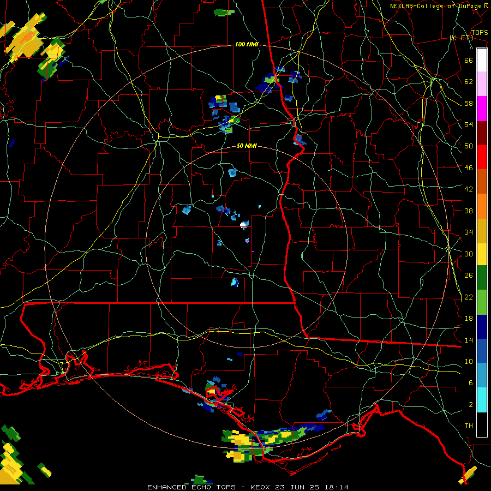Click the dark orange legend swatch
491x491 pixels.
pos(482,181)
